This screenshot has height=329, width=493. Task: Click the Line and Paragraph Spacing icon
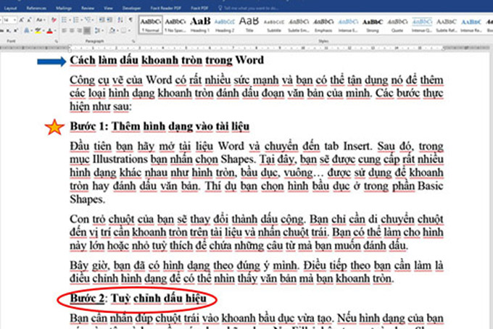coord(97,30)
